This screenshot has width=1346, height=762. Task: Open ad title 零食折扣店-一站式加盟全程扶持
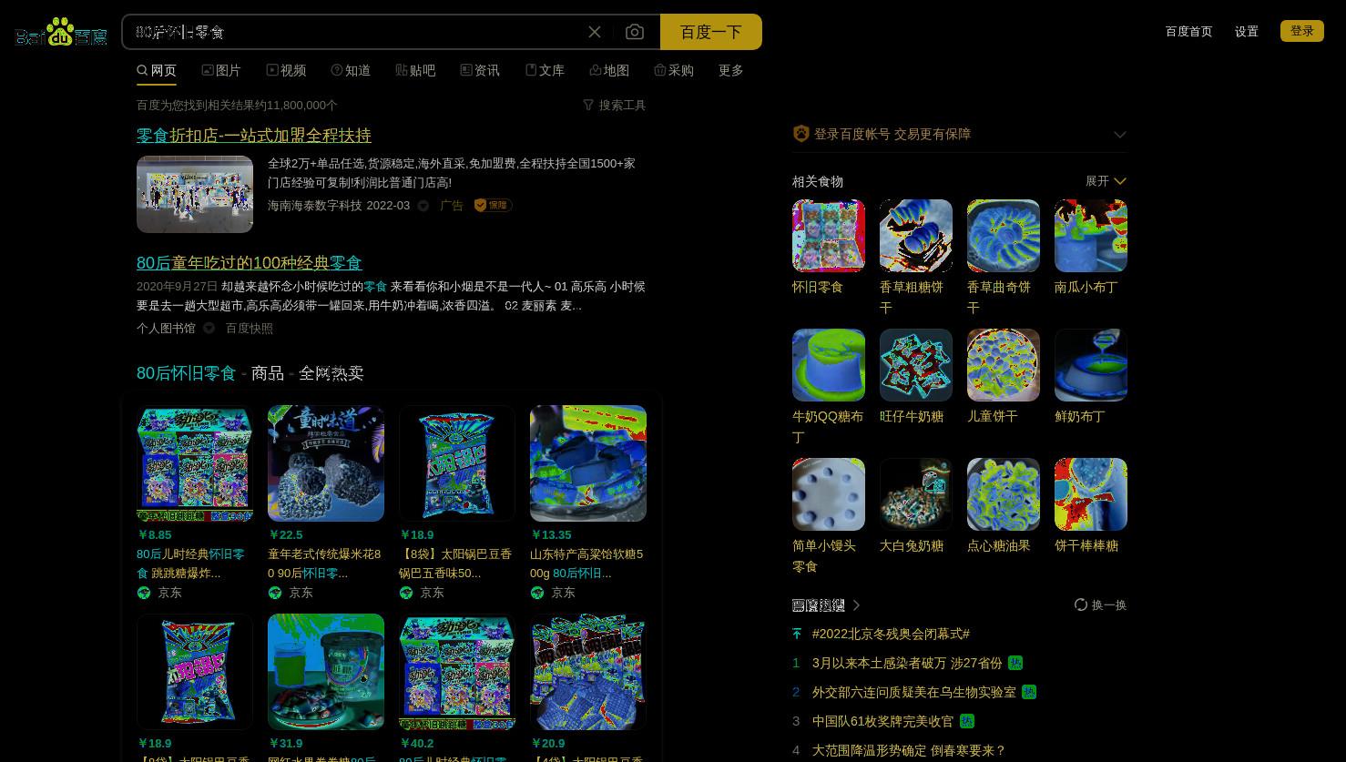click(x=254, y=136)
